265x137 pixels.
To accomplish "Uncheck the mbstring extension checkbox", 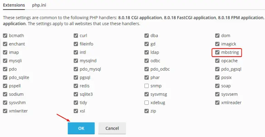I will coord(217,52).
